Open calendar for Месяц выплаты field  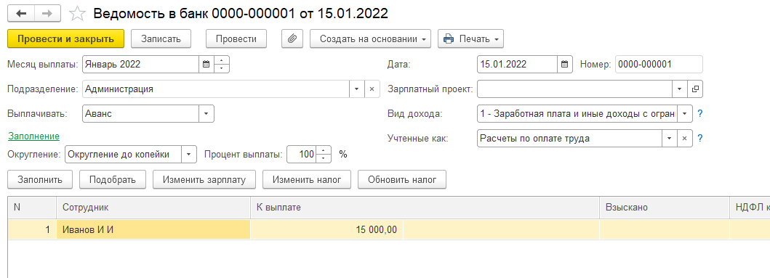tap(206, 64)
